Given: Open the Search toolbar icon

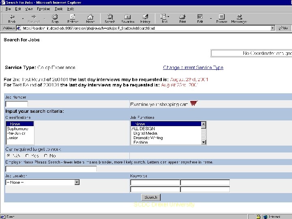Looking at the screenshot, I should point(109,19).
